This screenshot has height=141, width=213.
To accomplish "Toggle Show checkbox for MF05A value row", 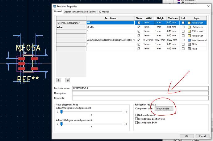I will click(x=139, y=27).
